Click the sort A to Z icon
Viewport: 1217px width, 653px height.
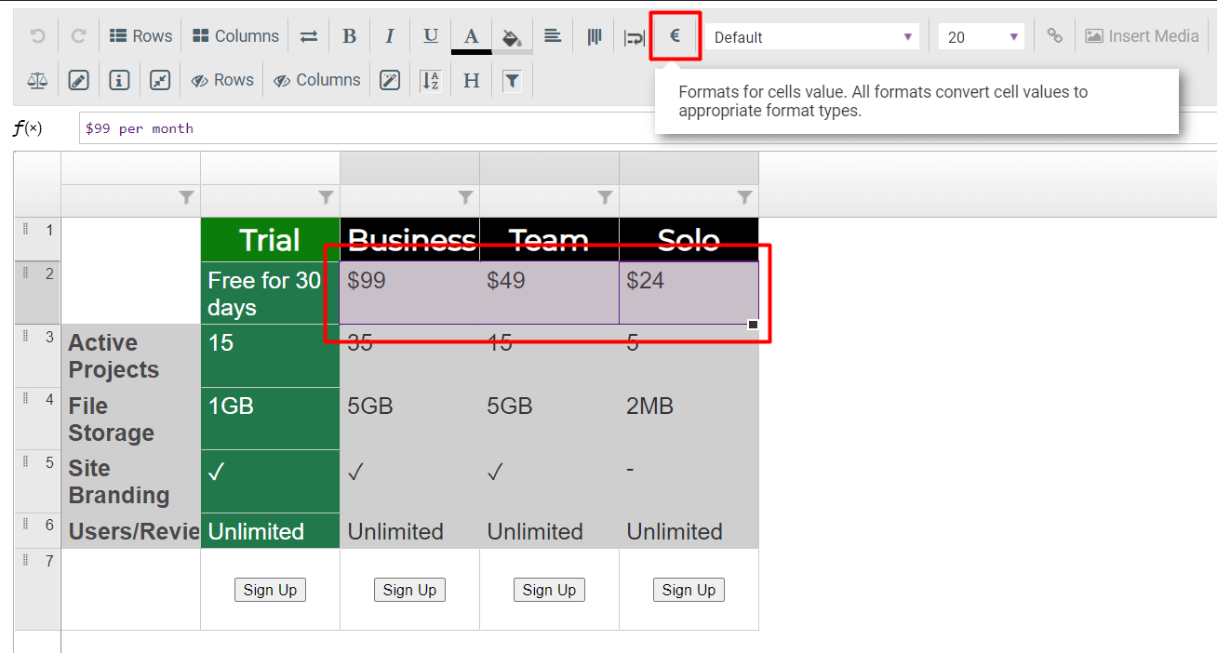click(x=430, y=80)
